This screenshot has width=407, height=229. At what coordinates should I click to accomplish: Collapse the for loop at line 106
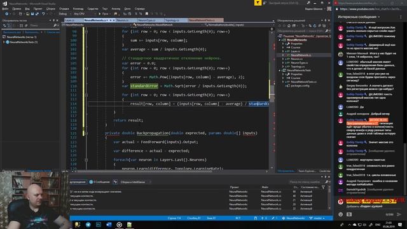[86, 68]
